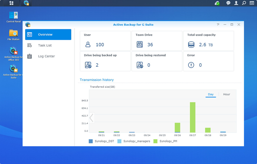
Task: Click the green system health checkmark icon
Action: point(218,3)
